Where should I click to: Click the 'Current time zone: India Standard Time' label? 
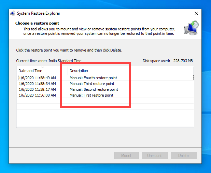coord(49,61)
